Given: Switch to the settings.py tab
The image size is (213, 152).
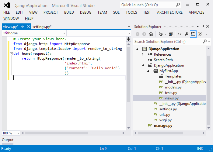Looking at the screenshot, I should [x=42, y=27].
